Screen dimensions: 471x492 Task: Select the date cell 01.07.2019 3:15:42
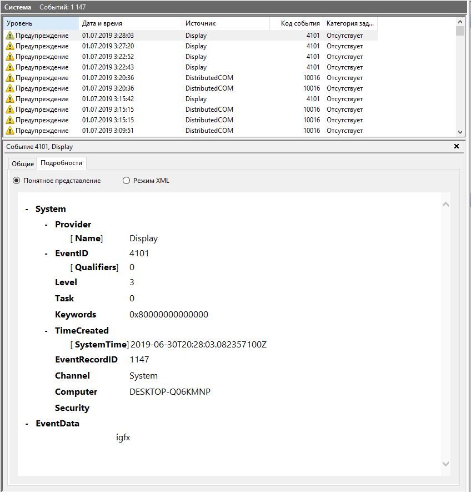(108, 99)
